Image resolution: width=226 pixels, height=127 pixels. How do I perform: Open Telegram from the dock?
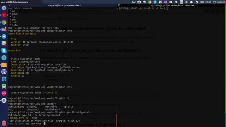4,36
